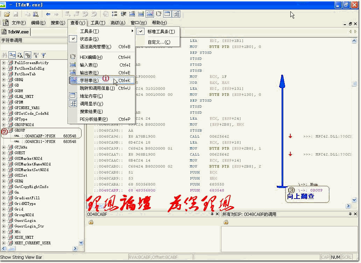The width and height of the screenshot is (361, 263).
Task: Click disassembly line 0048CA96 CALL 00625642
Action: point(161,136)
